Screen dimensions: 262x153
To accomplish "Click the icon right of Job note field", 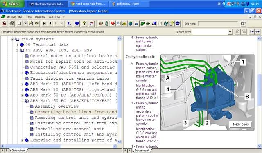I will click(243, 24).
